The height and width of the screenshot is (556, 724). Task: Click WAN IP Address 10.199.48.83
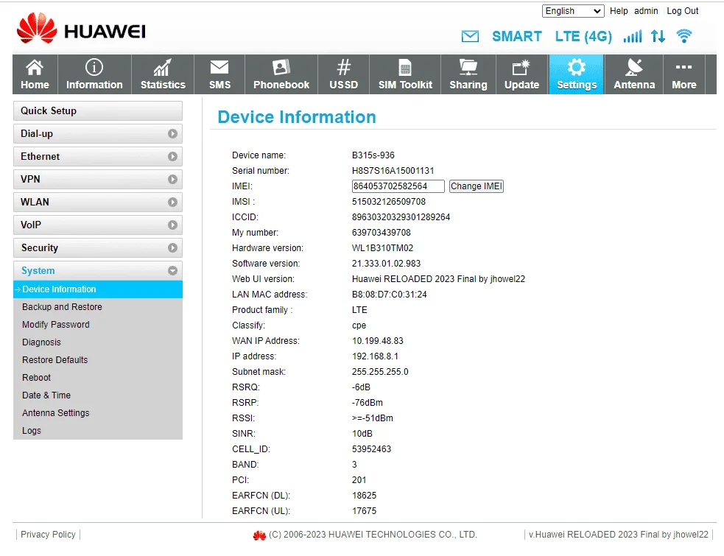click(x=378, y=341)
